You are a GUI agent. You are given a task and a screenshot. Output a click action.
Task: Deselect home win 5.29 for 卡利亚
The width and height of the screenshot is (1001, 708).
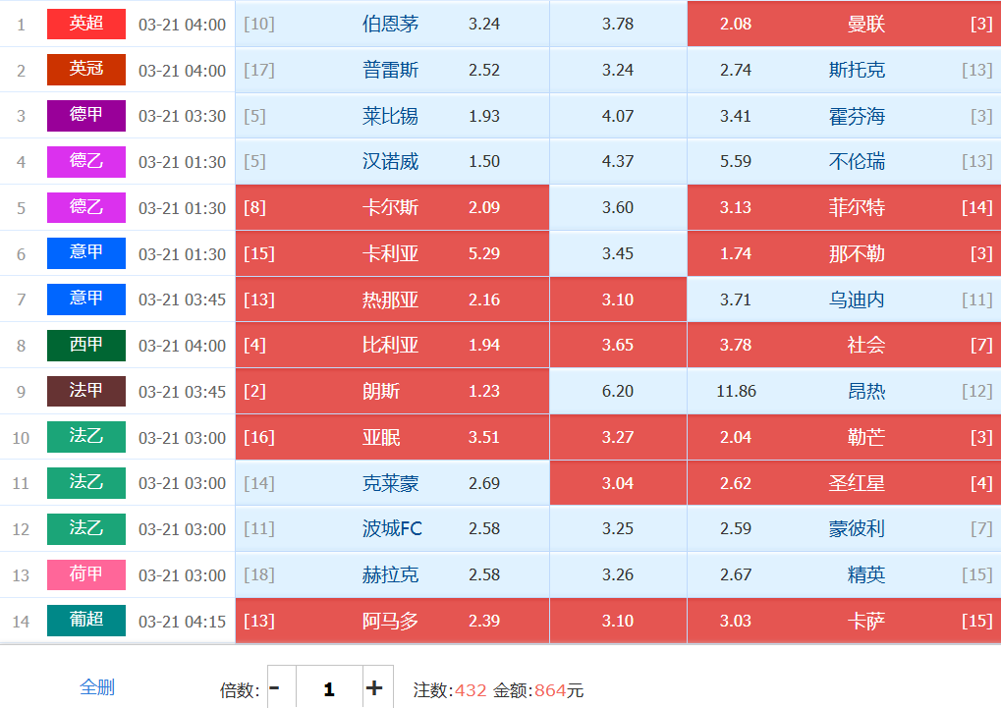[x=392, y=253]
